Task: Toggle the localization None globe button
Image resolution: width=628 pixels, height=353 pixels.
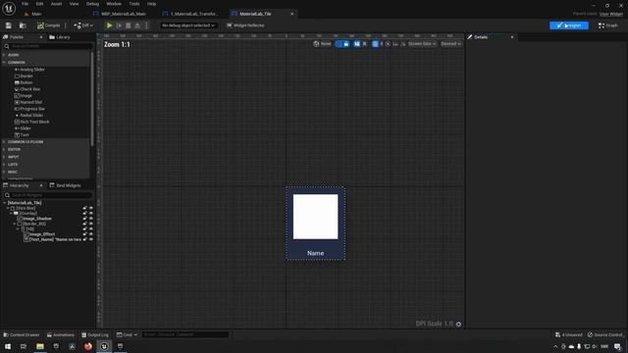Action: (323, 44)
